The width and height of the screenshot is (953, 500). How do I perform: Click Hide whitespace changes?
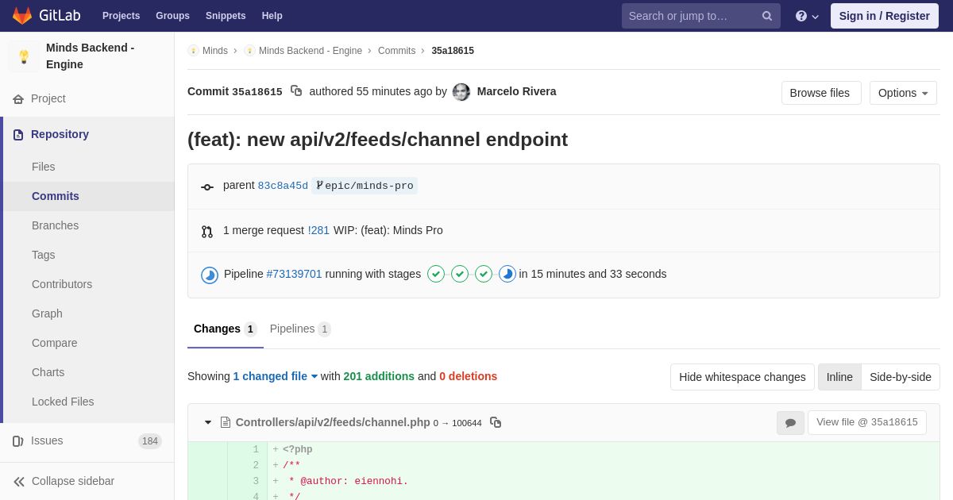[x=743, y=377]
